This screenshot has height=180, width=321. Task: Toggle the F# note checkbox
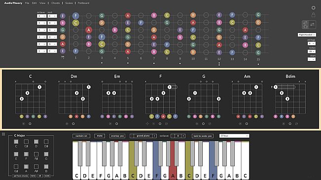[x=36, y=154]
